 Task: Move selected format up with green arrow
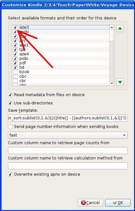tap(120, 28)
